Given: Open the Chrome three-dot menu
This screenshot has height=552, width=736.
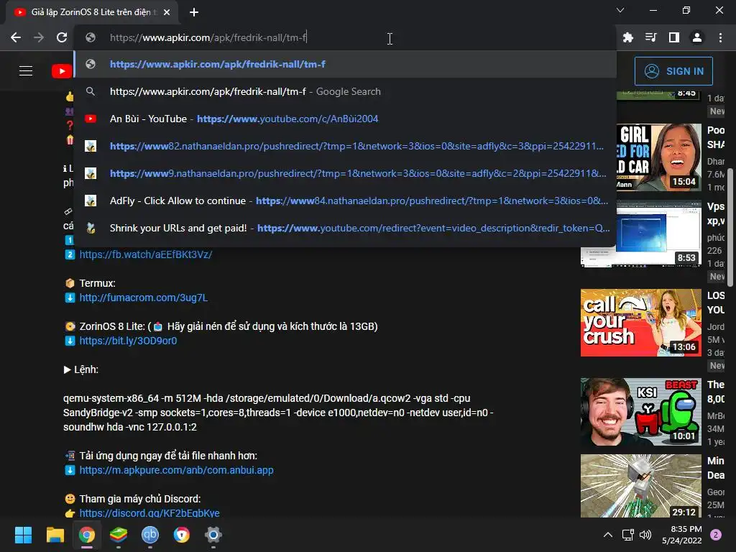Looking at the screenshot, I should coord(720,37).
